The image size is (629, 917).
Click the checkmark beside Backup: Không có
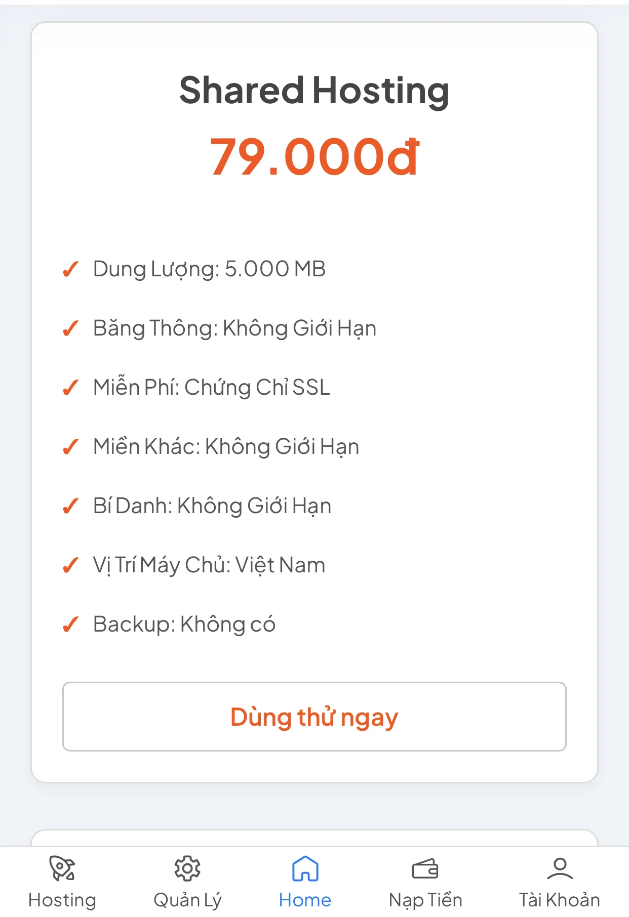point(70,625)
